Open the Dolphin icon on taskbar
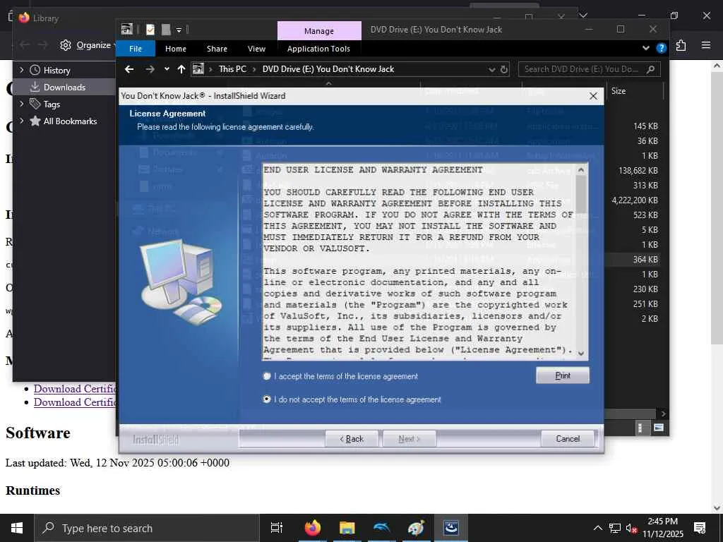 point(381,528)
